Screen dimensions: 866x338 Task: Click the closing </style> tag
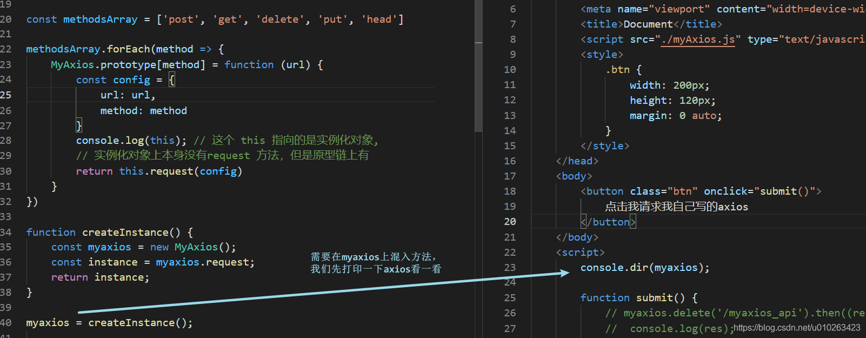(605, 146)
